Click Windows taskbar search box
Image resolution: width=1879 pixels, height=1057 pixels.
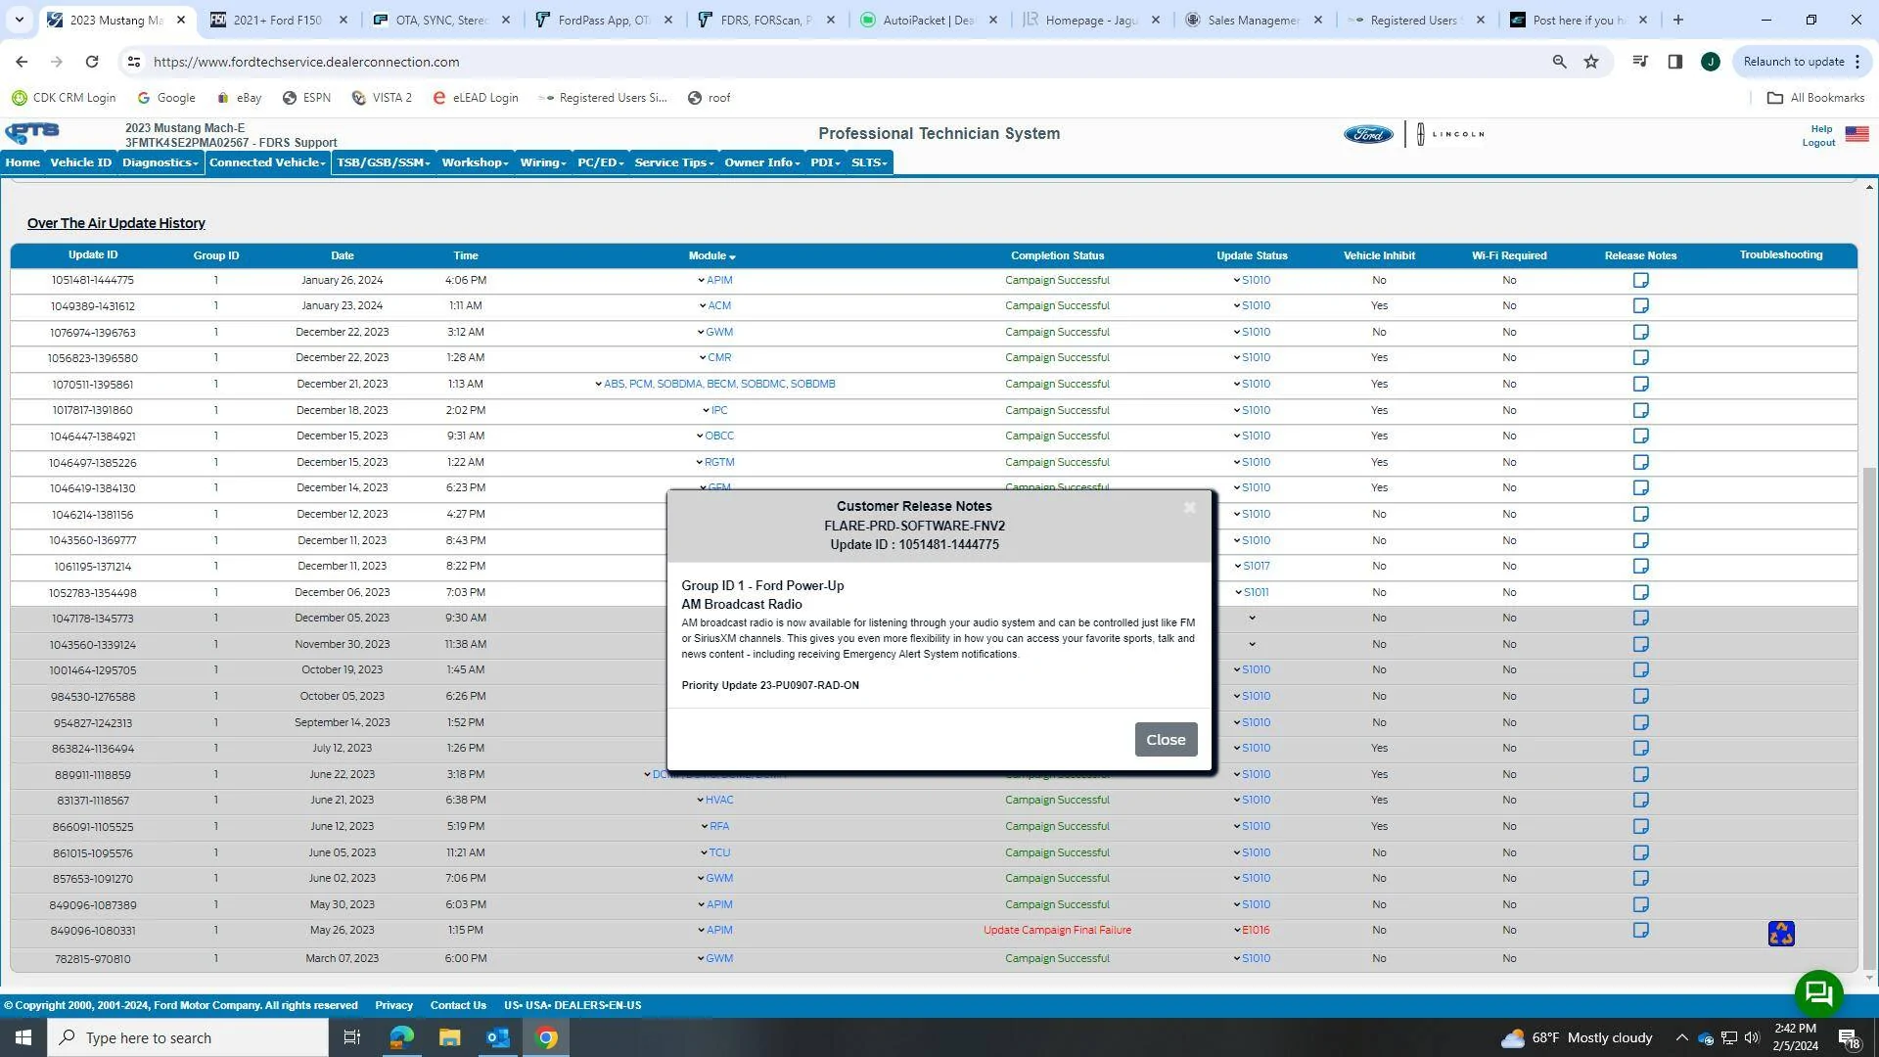[x=188, y=1037]
